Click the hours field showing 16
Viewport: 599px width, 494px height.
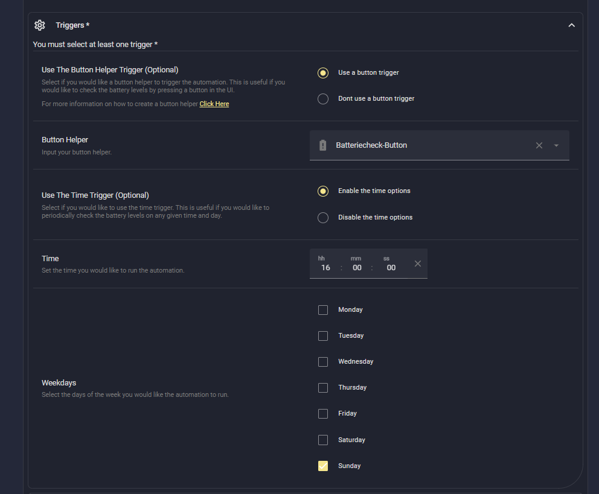(x=325, y=267)
